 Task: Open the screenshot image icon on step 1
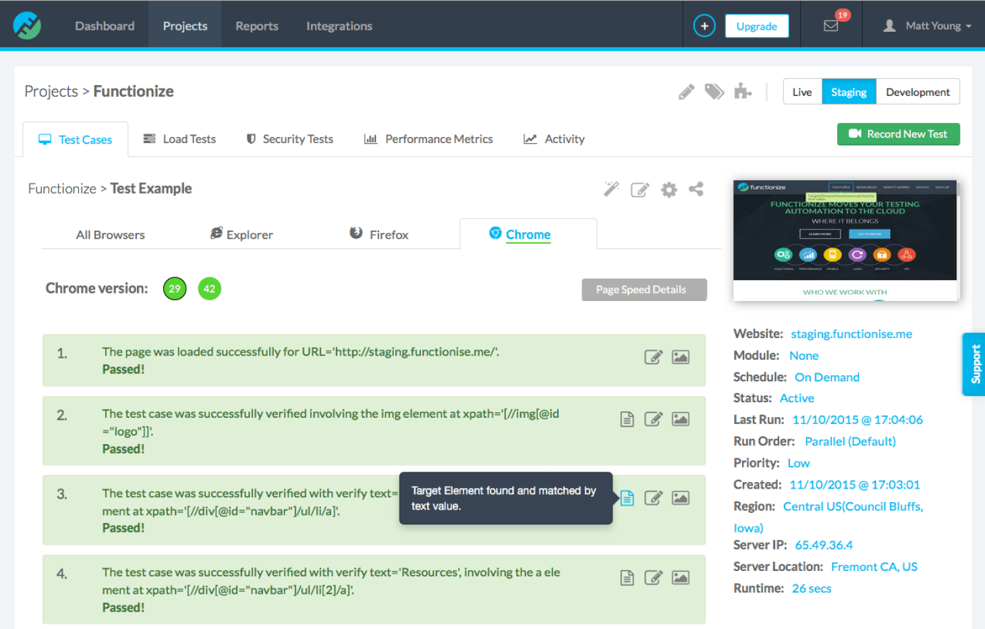680,357
